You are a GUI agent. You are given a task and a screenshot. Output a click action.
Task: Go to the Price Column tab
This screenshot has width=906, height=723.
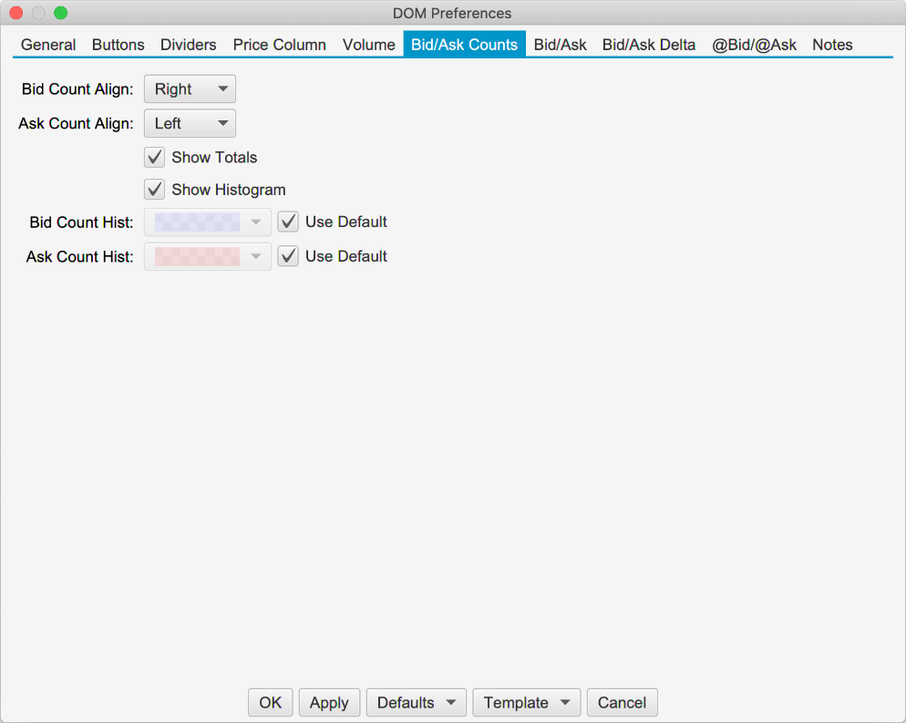280,45
